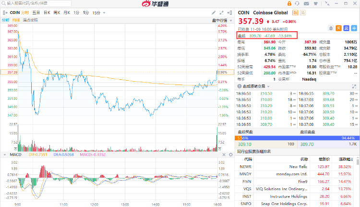This screenshot has height=207, width=360.
Task: Toggle 满占坐标 full coordinate option
Action: click(x=31, y=20)
